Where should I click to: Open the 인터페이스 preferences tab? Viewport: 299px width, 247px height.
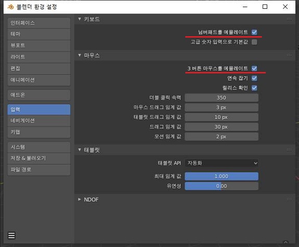click(x=39, y=23)
